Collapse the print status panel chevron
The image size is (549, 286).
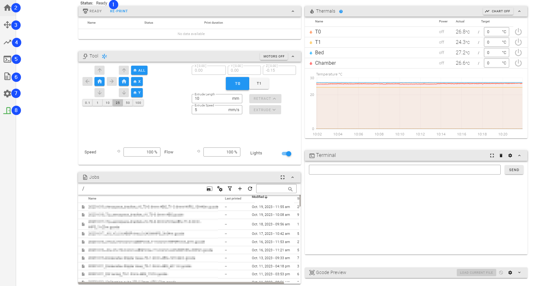tap(293, 11)
